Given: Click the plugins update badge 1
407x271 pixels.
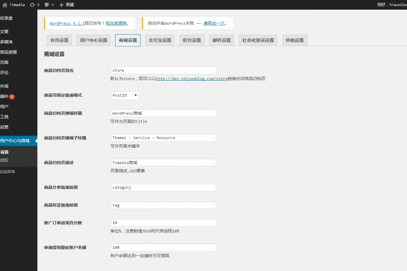Looking at the screenshot, I should coord(12,96).
